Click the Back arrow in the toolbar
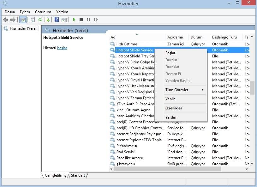The image size is (257, 187). [x=6, y=20]
